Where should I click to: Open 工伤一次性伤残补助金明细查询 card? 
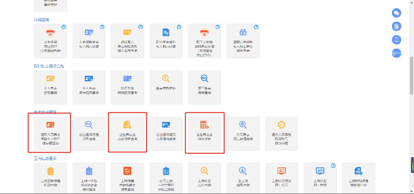click(89, 177)
